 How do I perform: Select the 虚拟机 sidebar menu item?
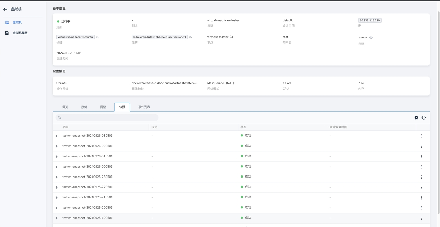point(17,22)
